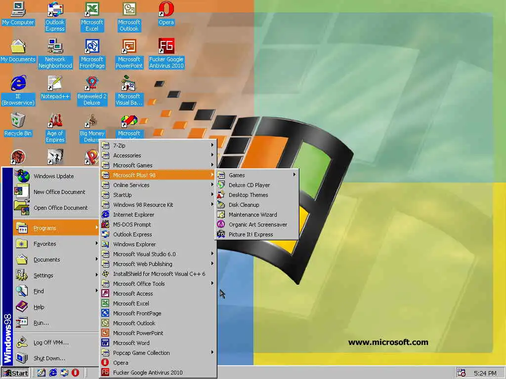The image size is (506, 379).
Task: Choose Open Office Document in Start menu
Action: click(x=56, y=208)
